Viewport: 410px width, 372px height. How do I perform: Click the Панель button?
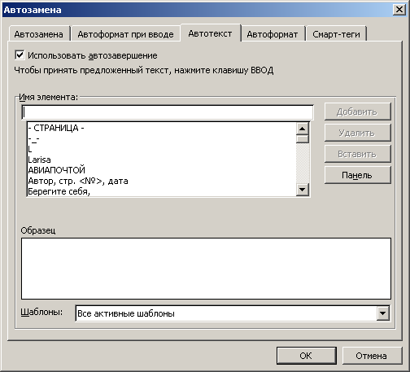click(357, 175)
